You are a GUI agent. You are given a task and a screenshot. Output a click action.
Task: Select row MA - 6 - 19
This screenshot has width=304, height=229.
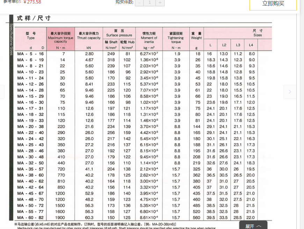coord(143,60)
